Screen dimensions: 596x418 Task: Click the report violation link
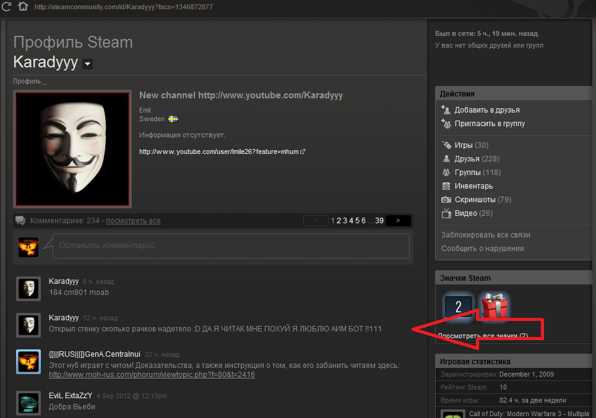[x=483, y=249]
